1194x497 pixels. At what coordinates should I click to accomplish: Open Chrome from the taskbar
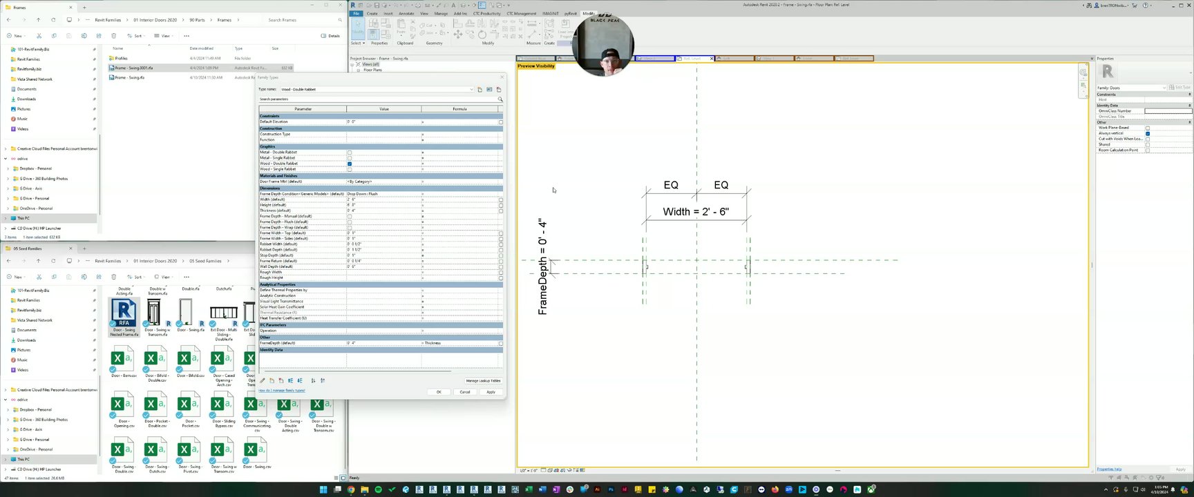tap(351, 489)
